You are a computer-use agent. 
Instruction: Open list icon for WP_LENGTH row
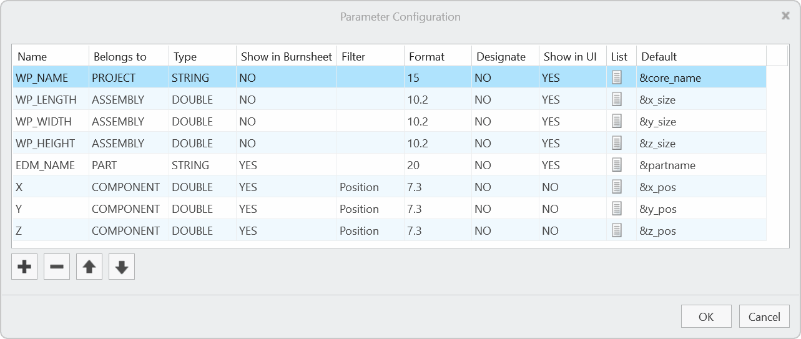(617, 99)
